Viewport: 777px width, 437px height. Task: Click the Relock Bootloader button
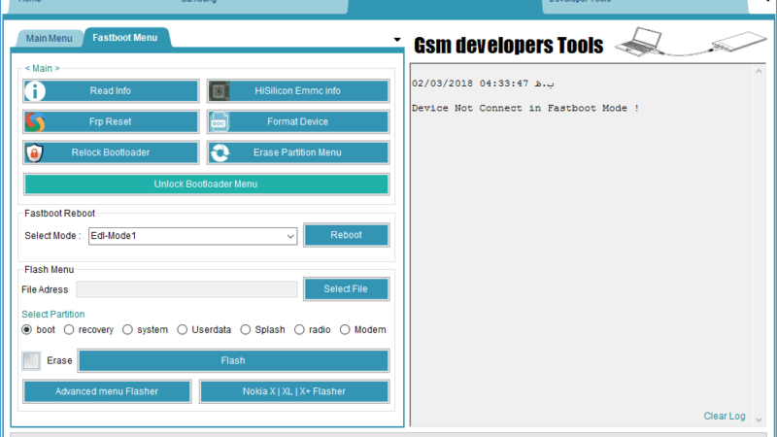pyautogui.click(x=111, y=152)
